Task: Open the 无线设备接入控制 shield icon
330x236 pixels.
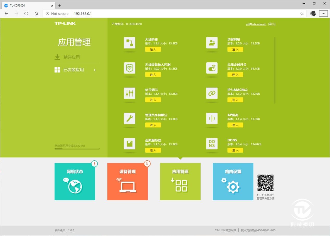Action: point(129,68)
